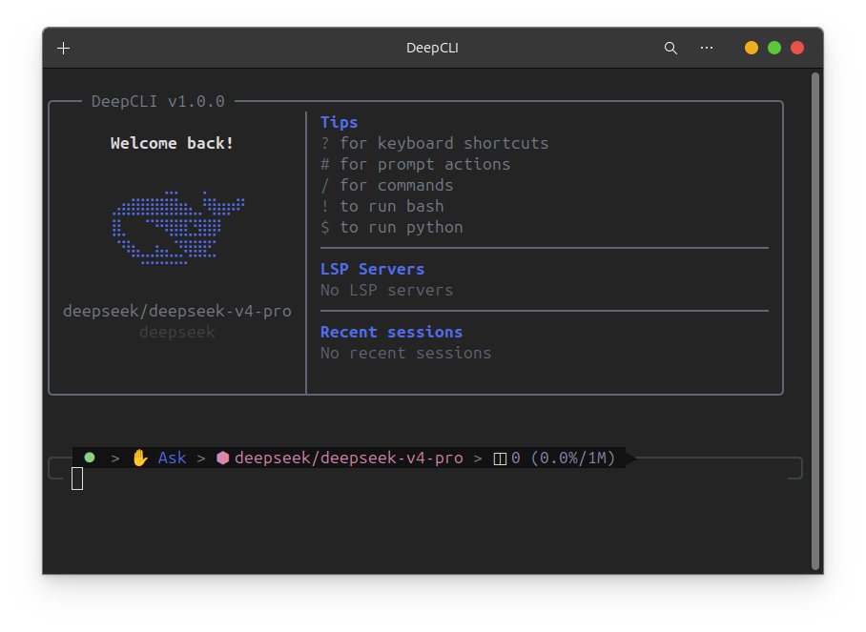Image resolution: width=866 pixels, height=632 pixels.
Task: Open the search magnifier in title bar
Action: pos(670,48)
